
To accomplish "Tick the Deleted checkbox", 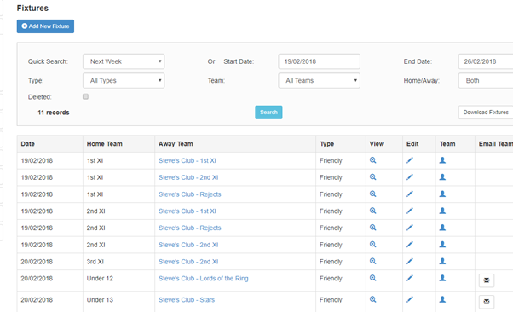I will pos(85,96).
